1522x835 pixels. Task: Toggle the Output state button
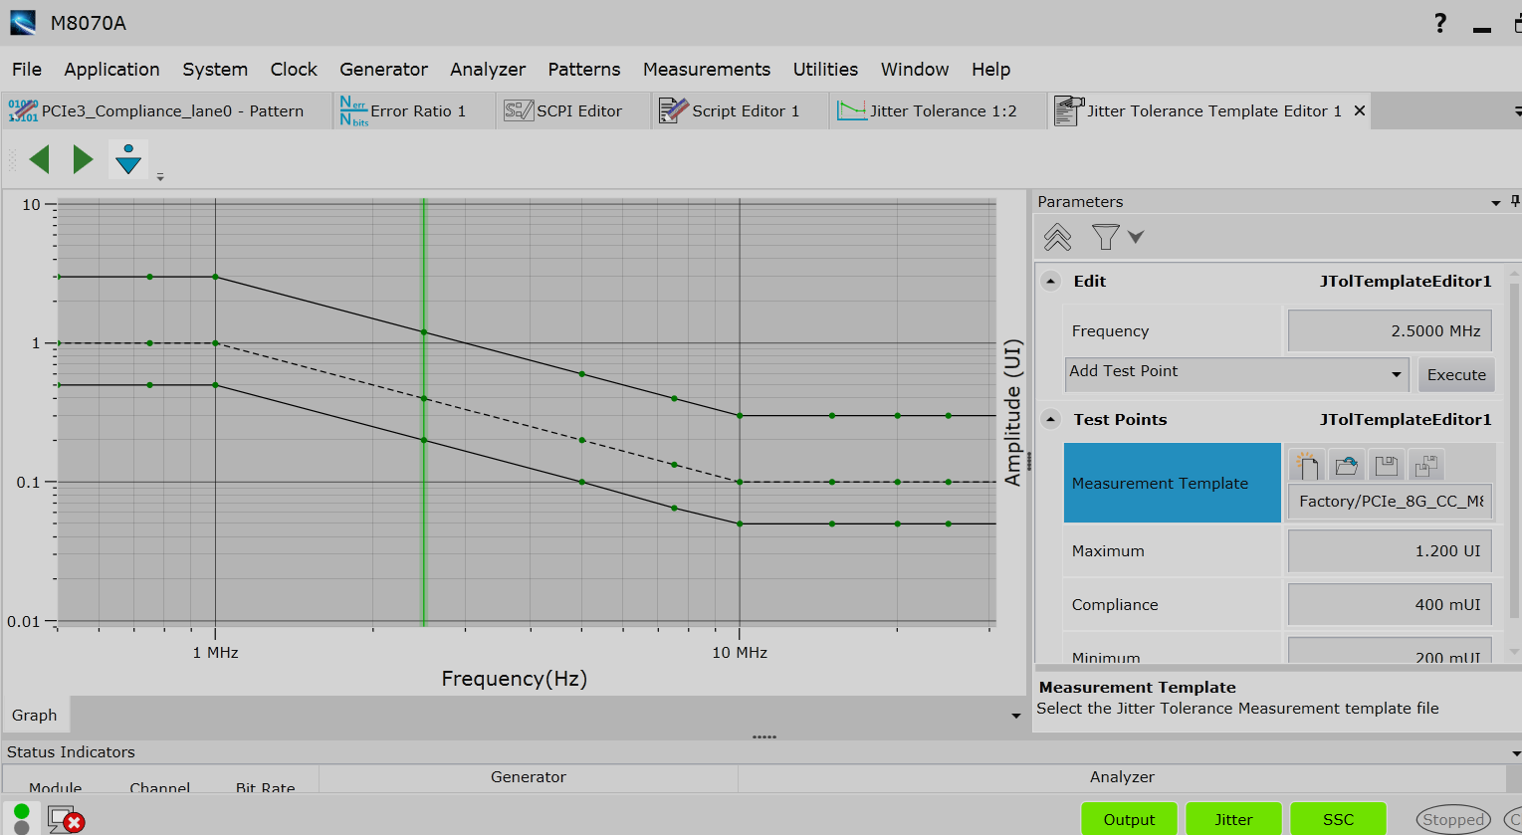point(1128,818)
